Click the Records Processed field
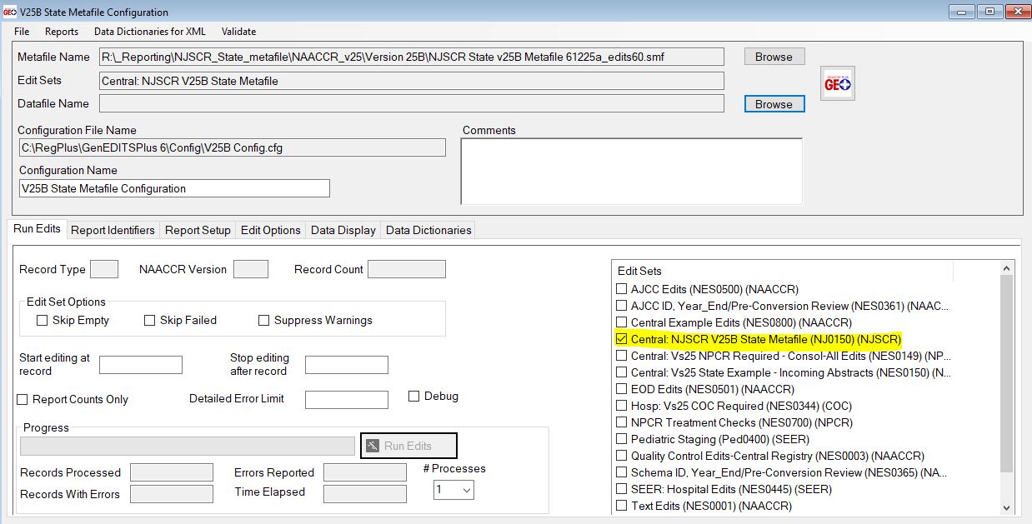The image size is (1032, 524). (x=172, y=472)
